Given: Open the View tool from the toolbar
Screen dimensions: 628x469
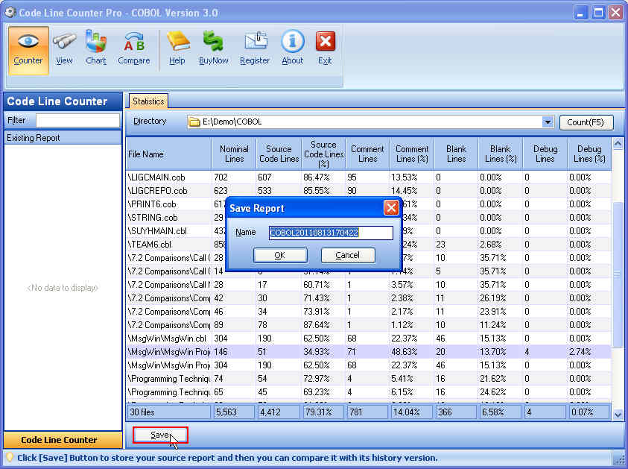Looking at the screenshot, I should click(x=64, y=48).
